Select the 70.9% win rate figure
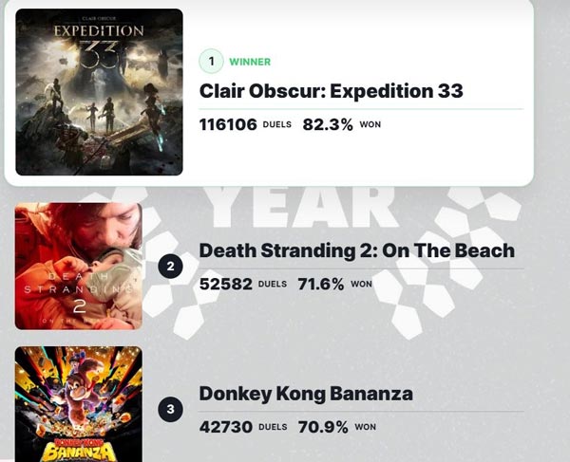This screenshot has height=462, width=570. click(323, 427)
